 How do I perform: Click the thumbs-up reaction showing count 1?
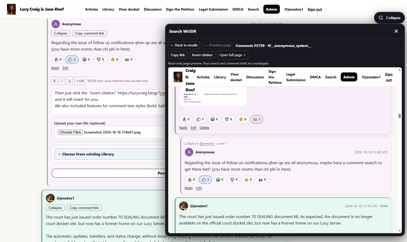click(x=200, y=119)
